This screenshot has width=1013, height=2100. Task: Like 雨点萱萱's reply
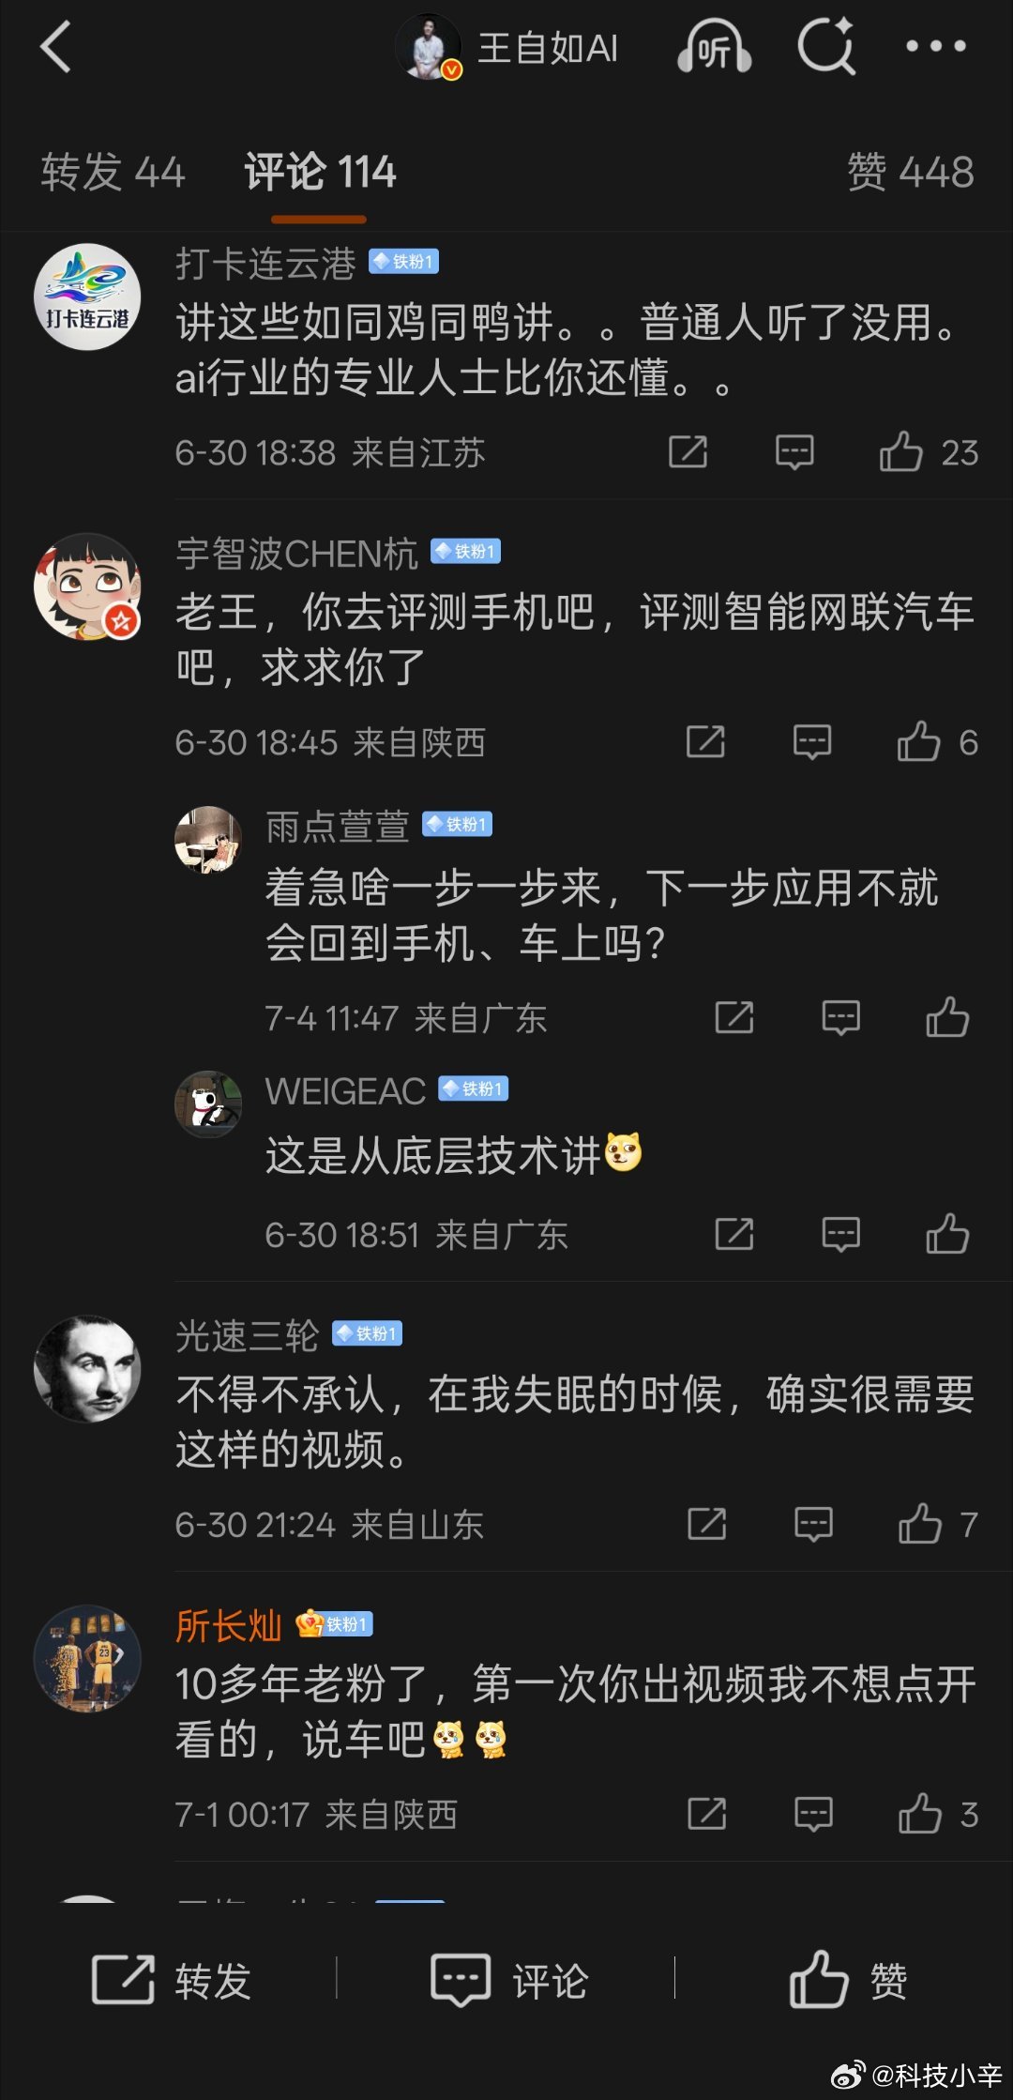click(x=947, y=1017)
